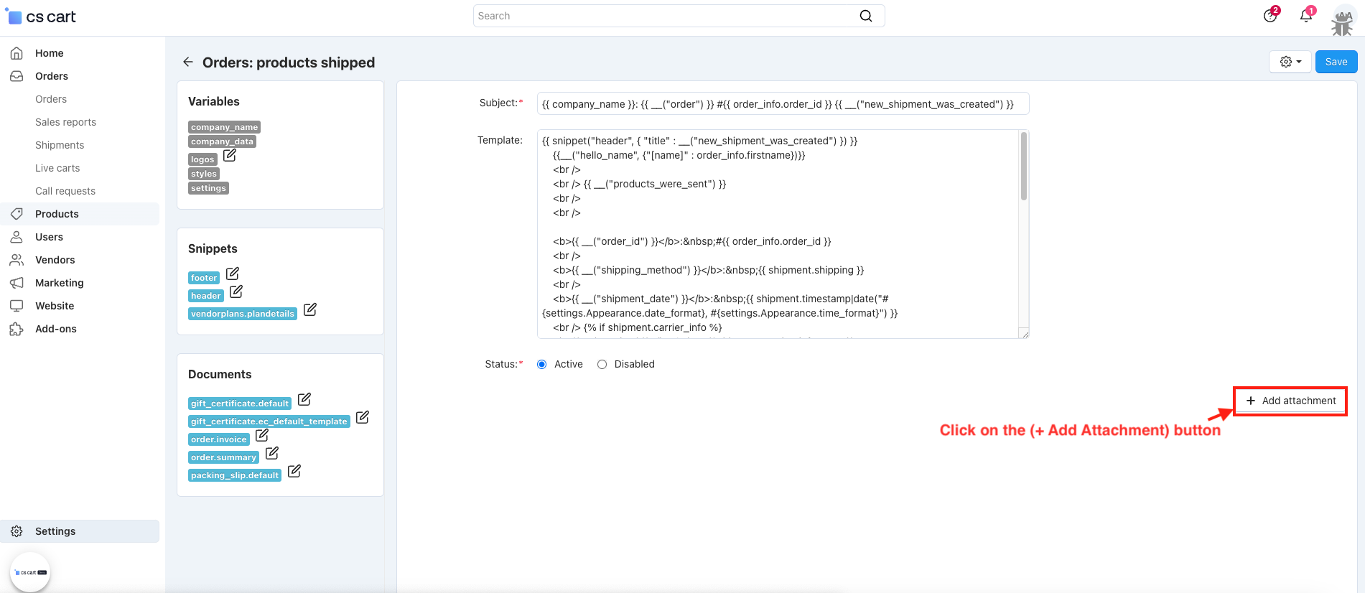
Task: Open the Add-ons menu label
Action: pos(55,329)
